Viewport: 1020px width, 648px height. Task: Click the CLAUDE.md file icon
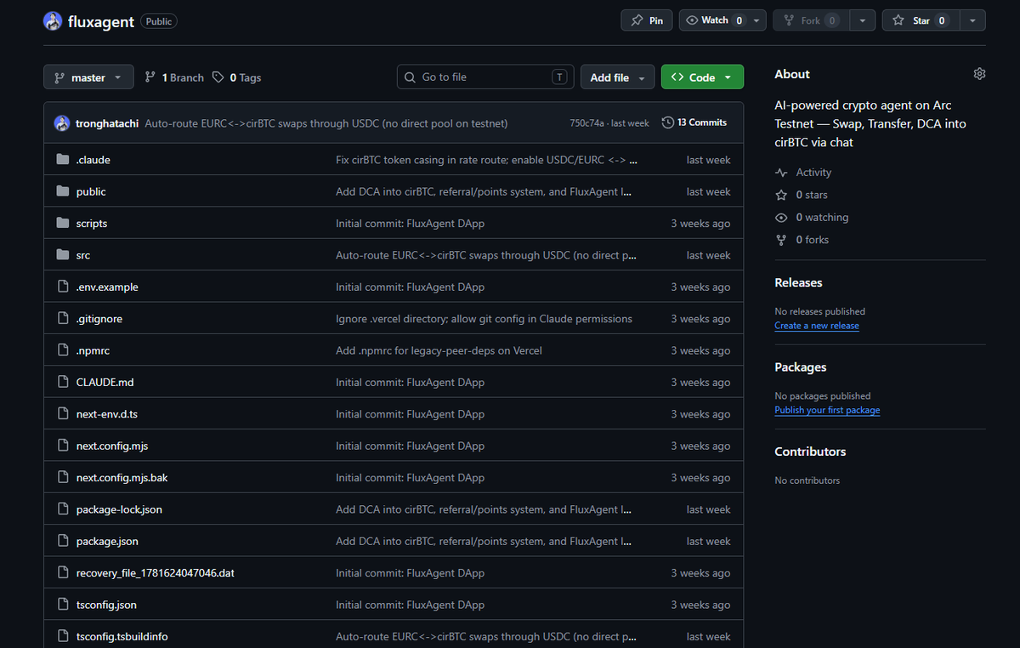click(x=62, y=382)
